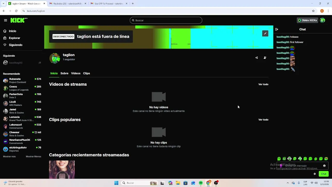This screenshot has height=187, width=332.
Task: Switch to the Videos tab
Action: 76,73
